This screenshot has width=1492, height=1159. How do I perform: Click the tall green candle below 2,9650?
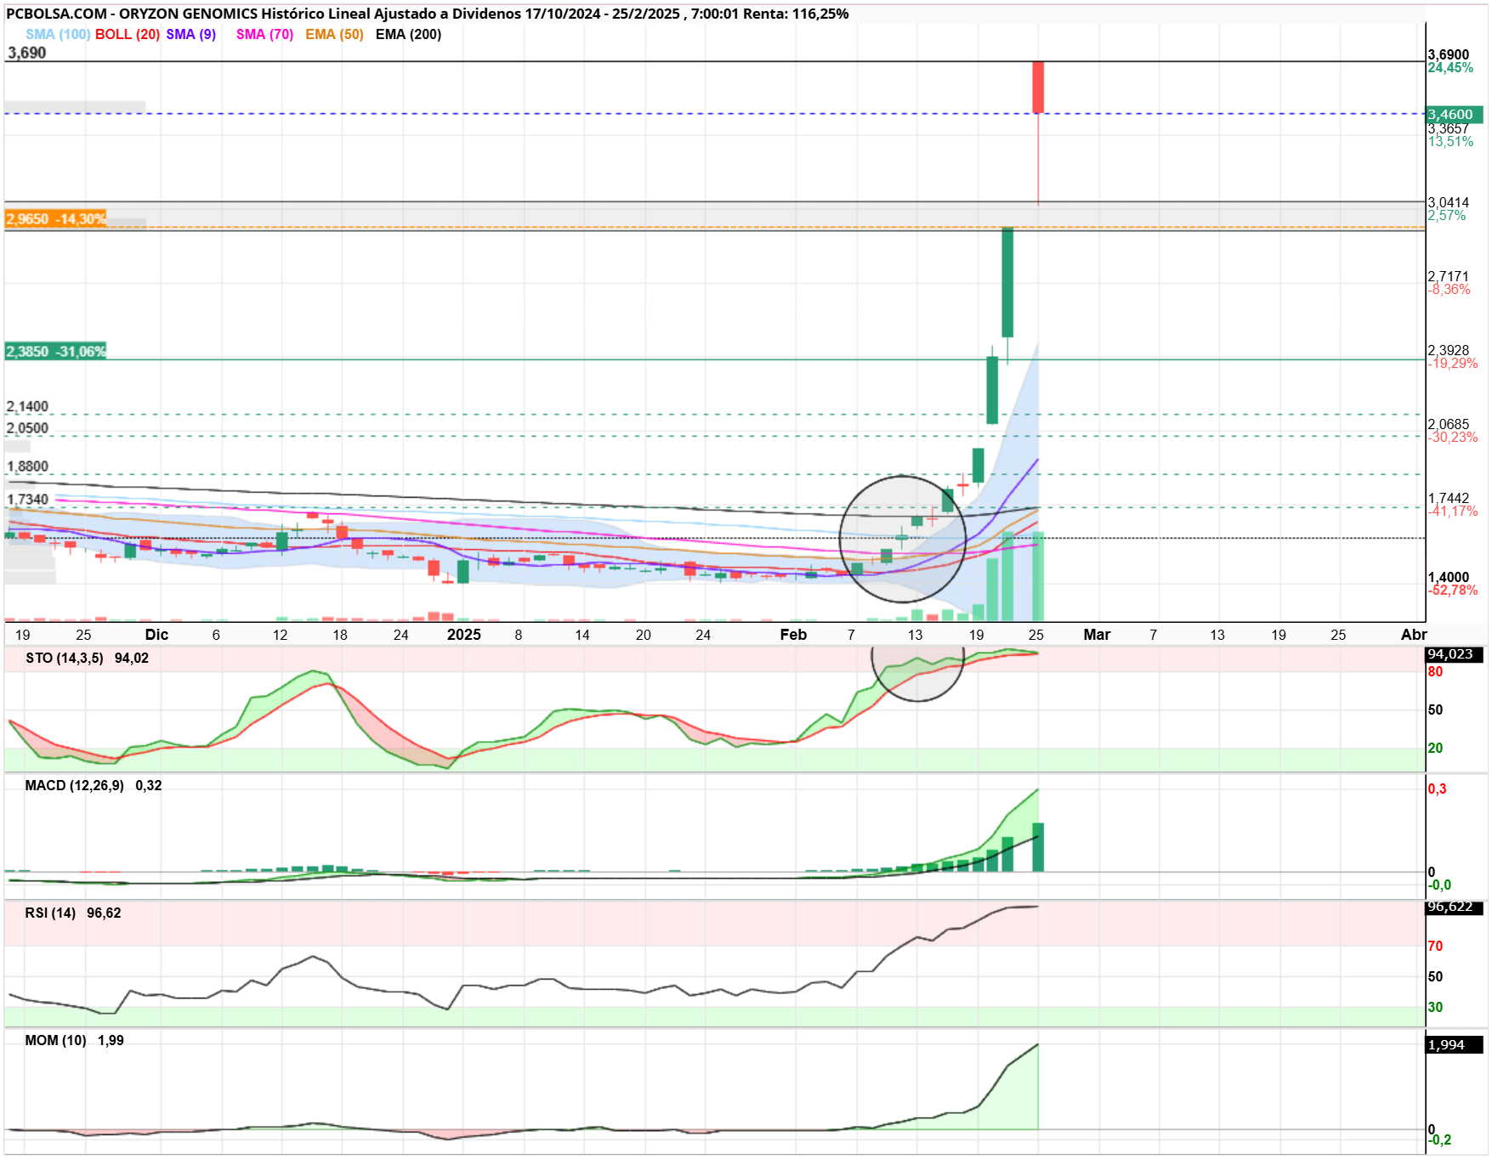pyautogui.click(x=1007, y=282)
